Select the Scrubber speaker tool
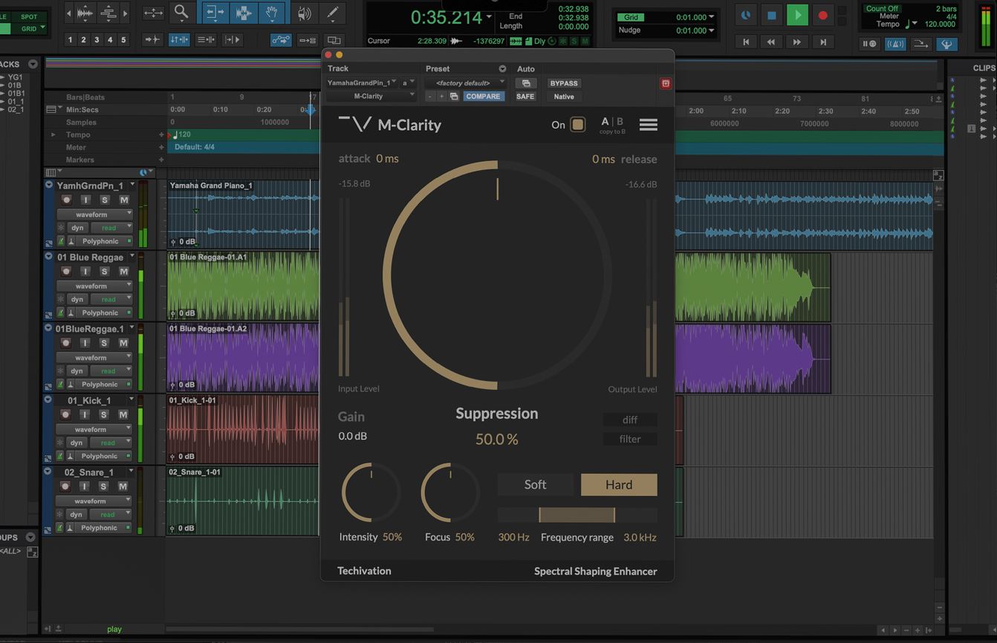This screenshot has width=997, height=643. pos(305,13)
